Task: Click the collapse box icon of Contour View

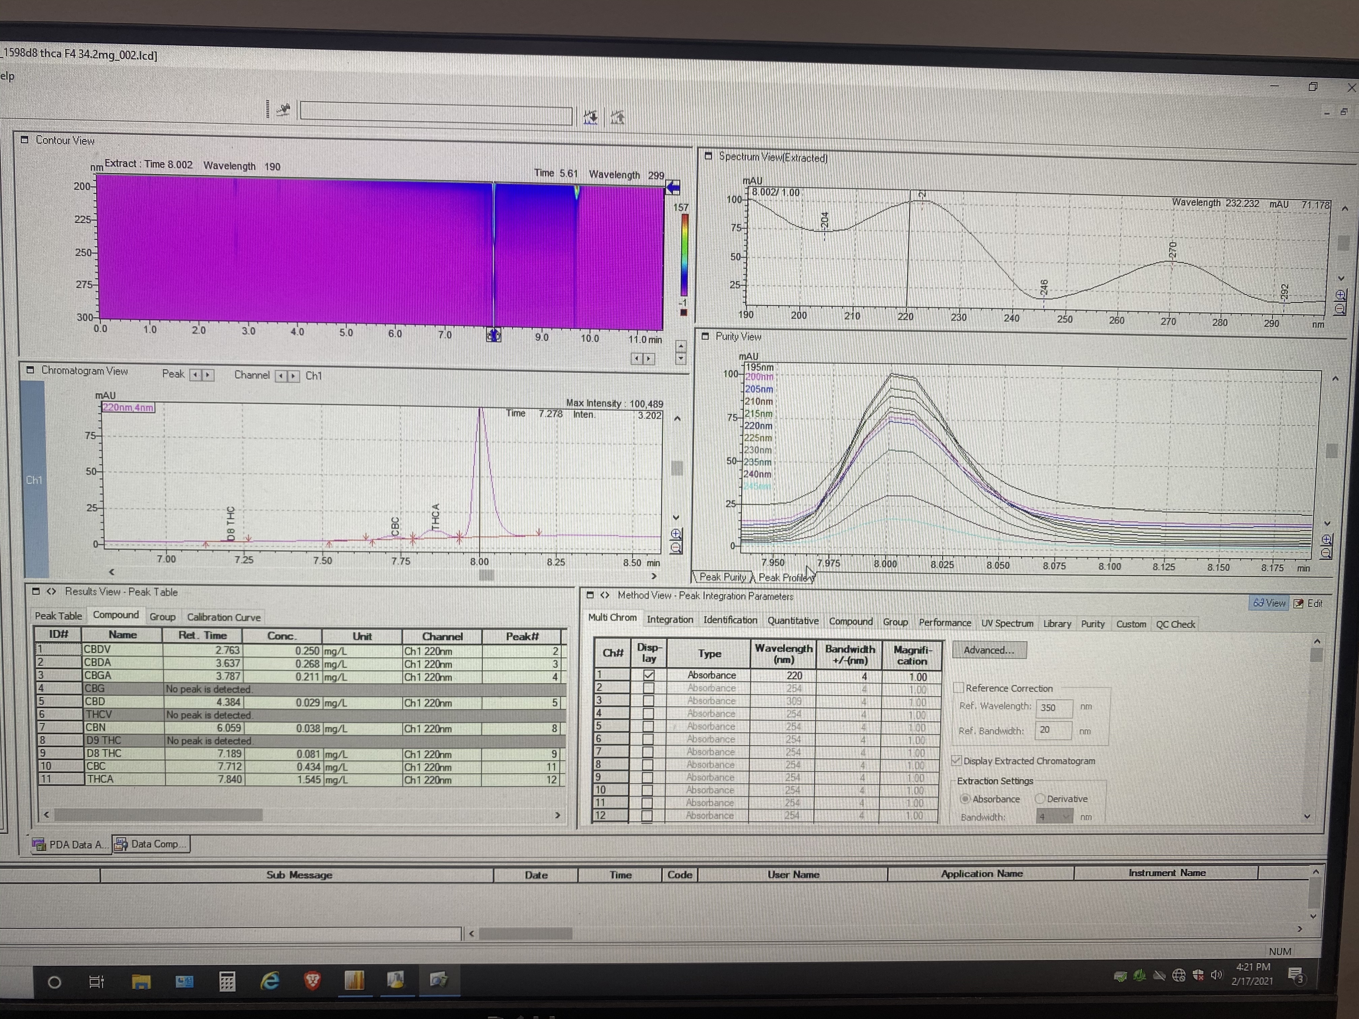Action: click(x=25, y=140)
